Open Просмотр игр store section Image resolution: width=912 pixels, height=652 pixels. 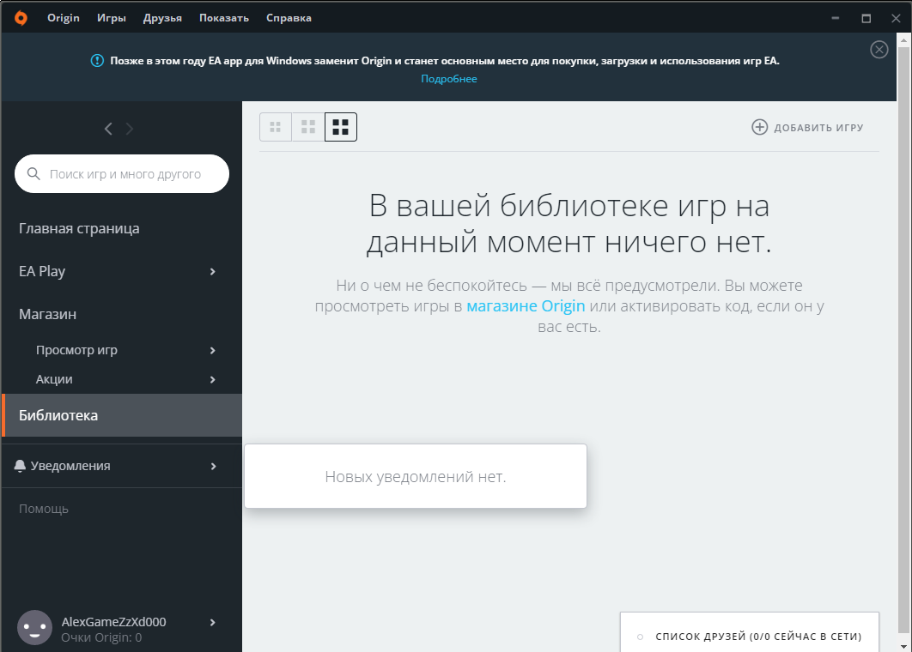pos(76,350)
